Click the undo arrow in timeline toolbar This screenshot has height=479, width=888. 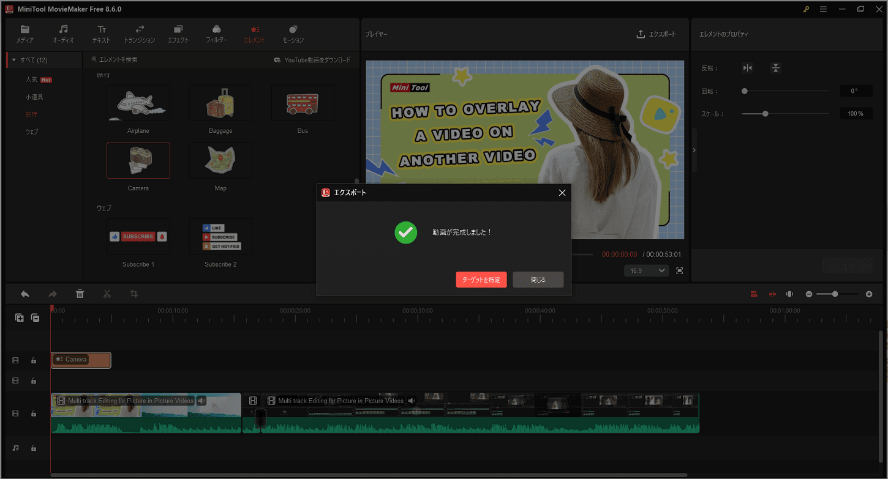click(25, 294)
